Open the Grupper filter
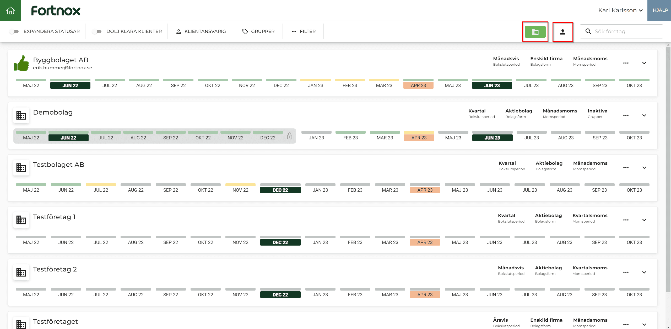 (258, 31)
